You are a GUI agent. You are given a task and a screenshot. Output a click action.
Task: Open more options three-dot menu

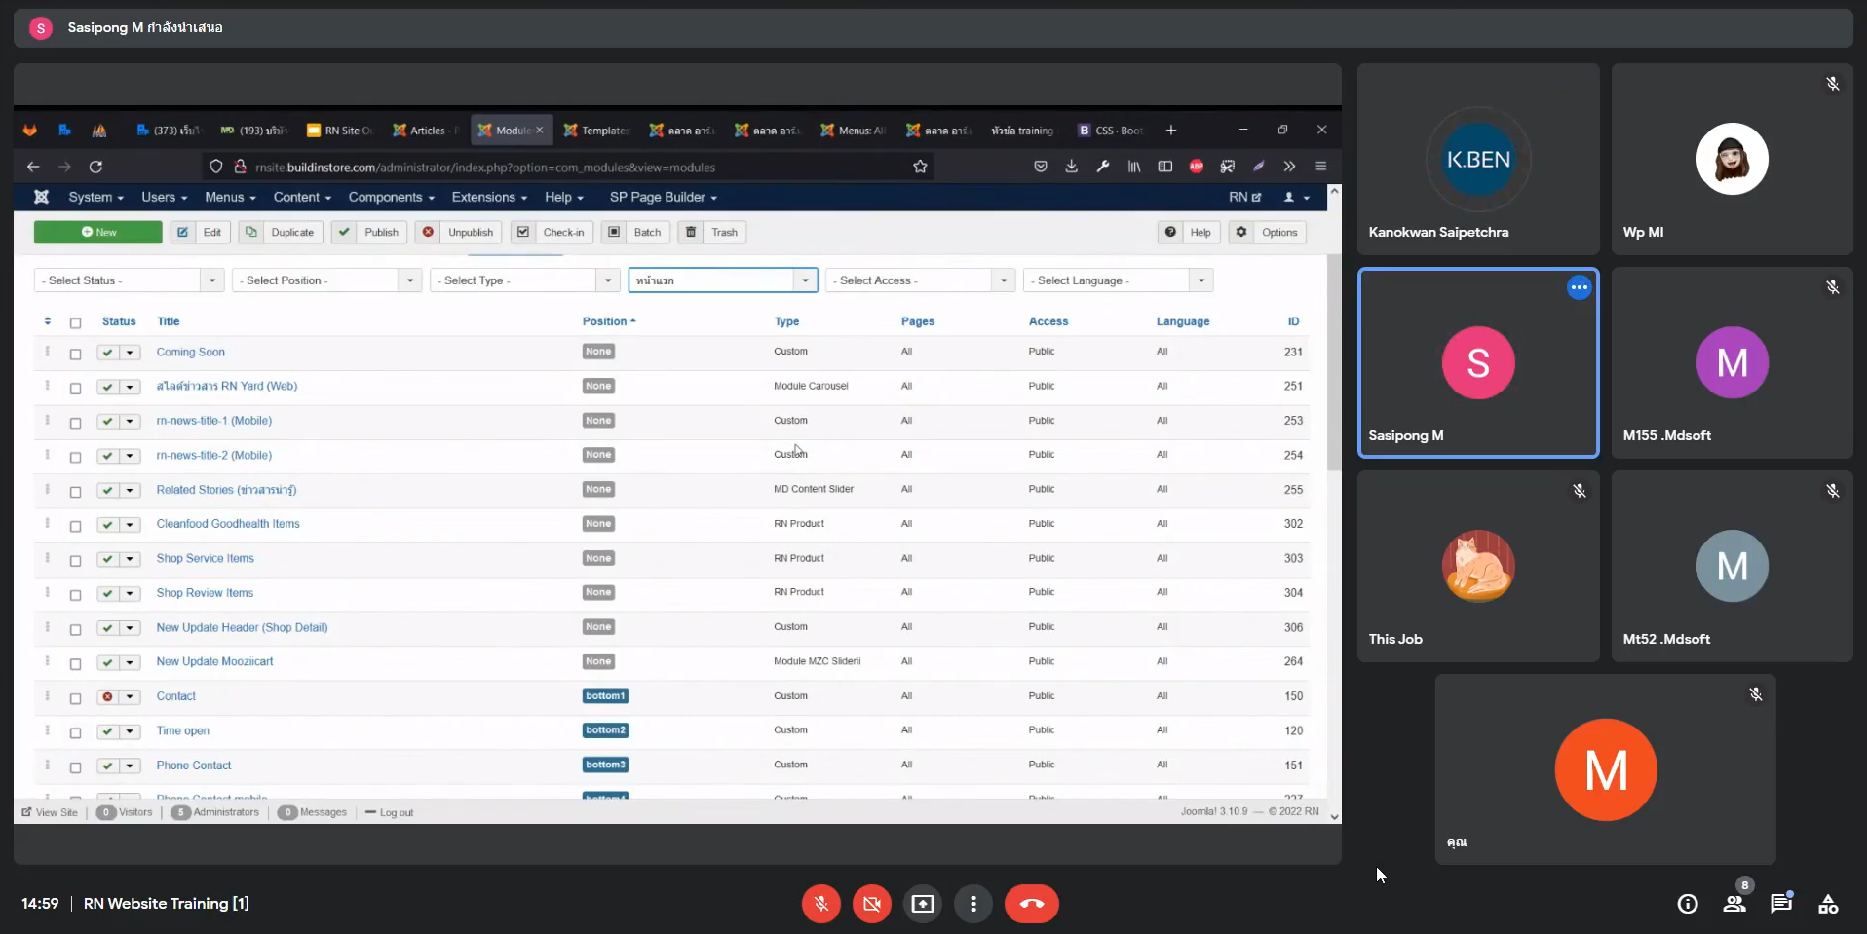coord(972,904)
